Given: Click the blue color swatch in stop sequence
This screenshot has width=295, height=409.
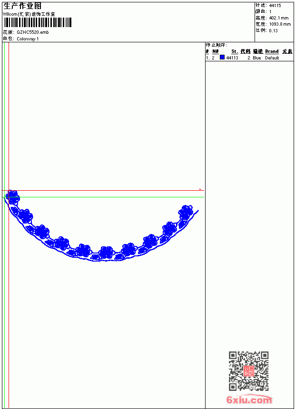Looking at the screenshot, I should point(222,58).
